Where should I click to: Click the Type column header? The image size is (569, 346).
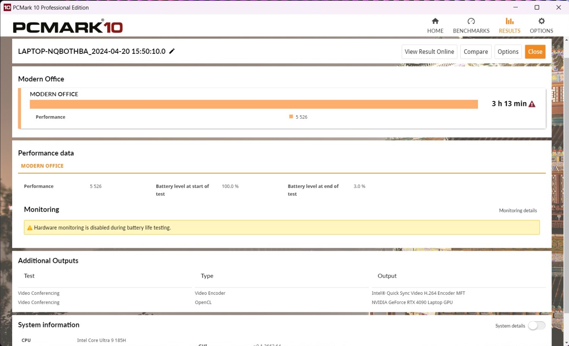click(x=207, y=276)
